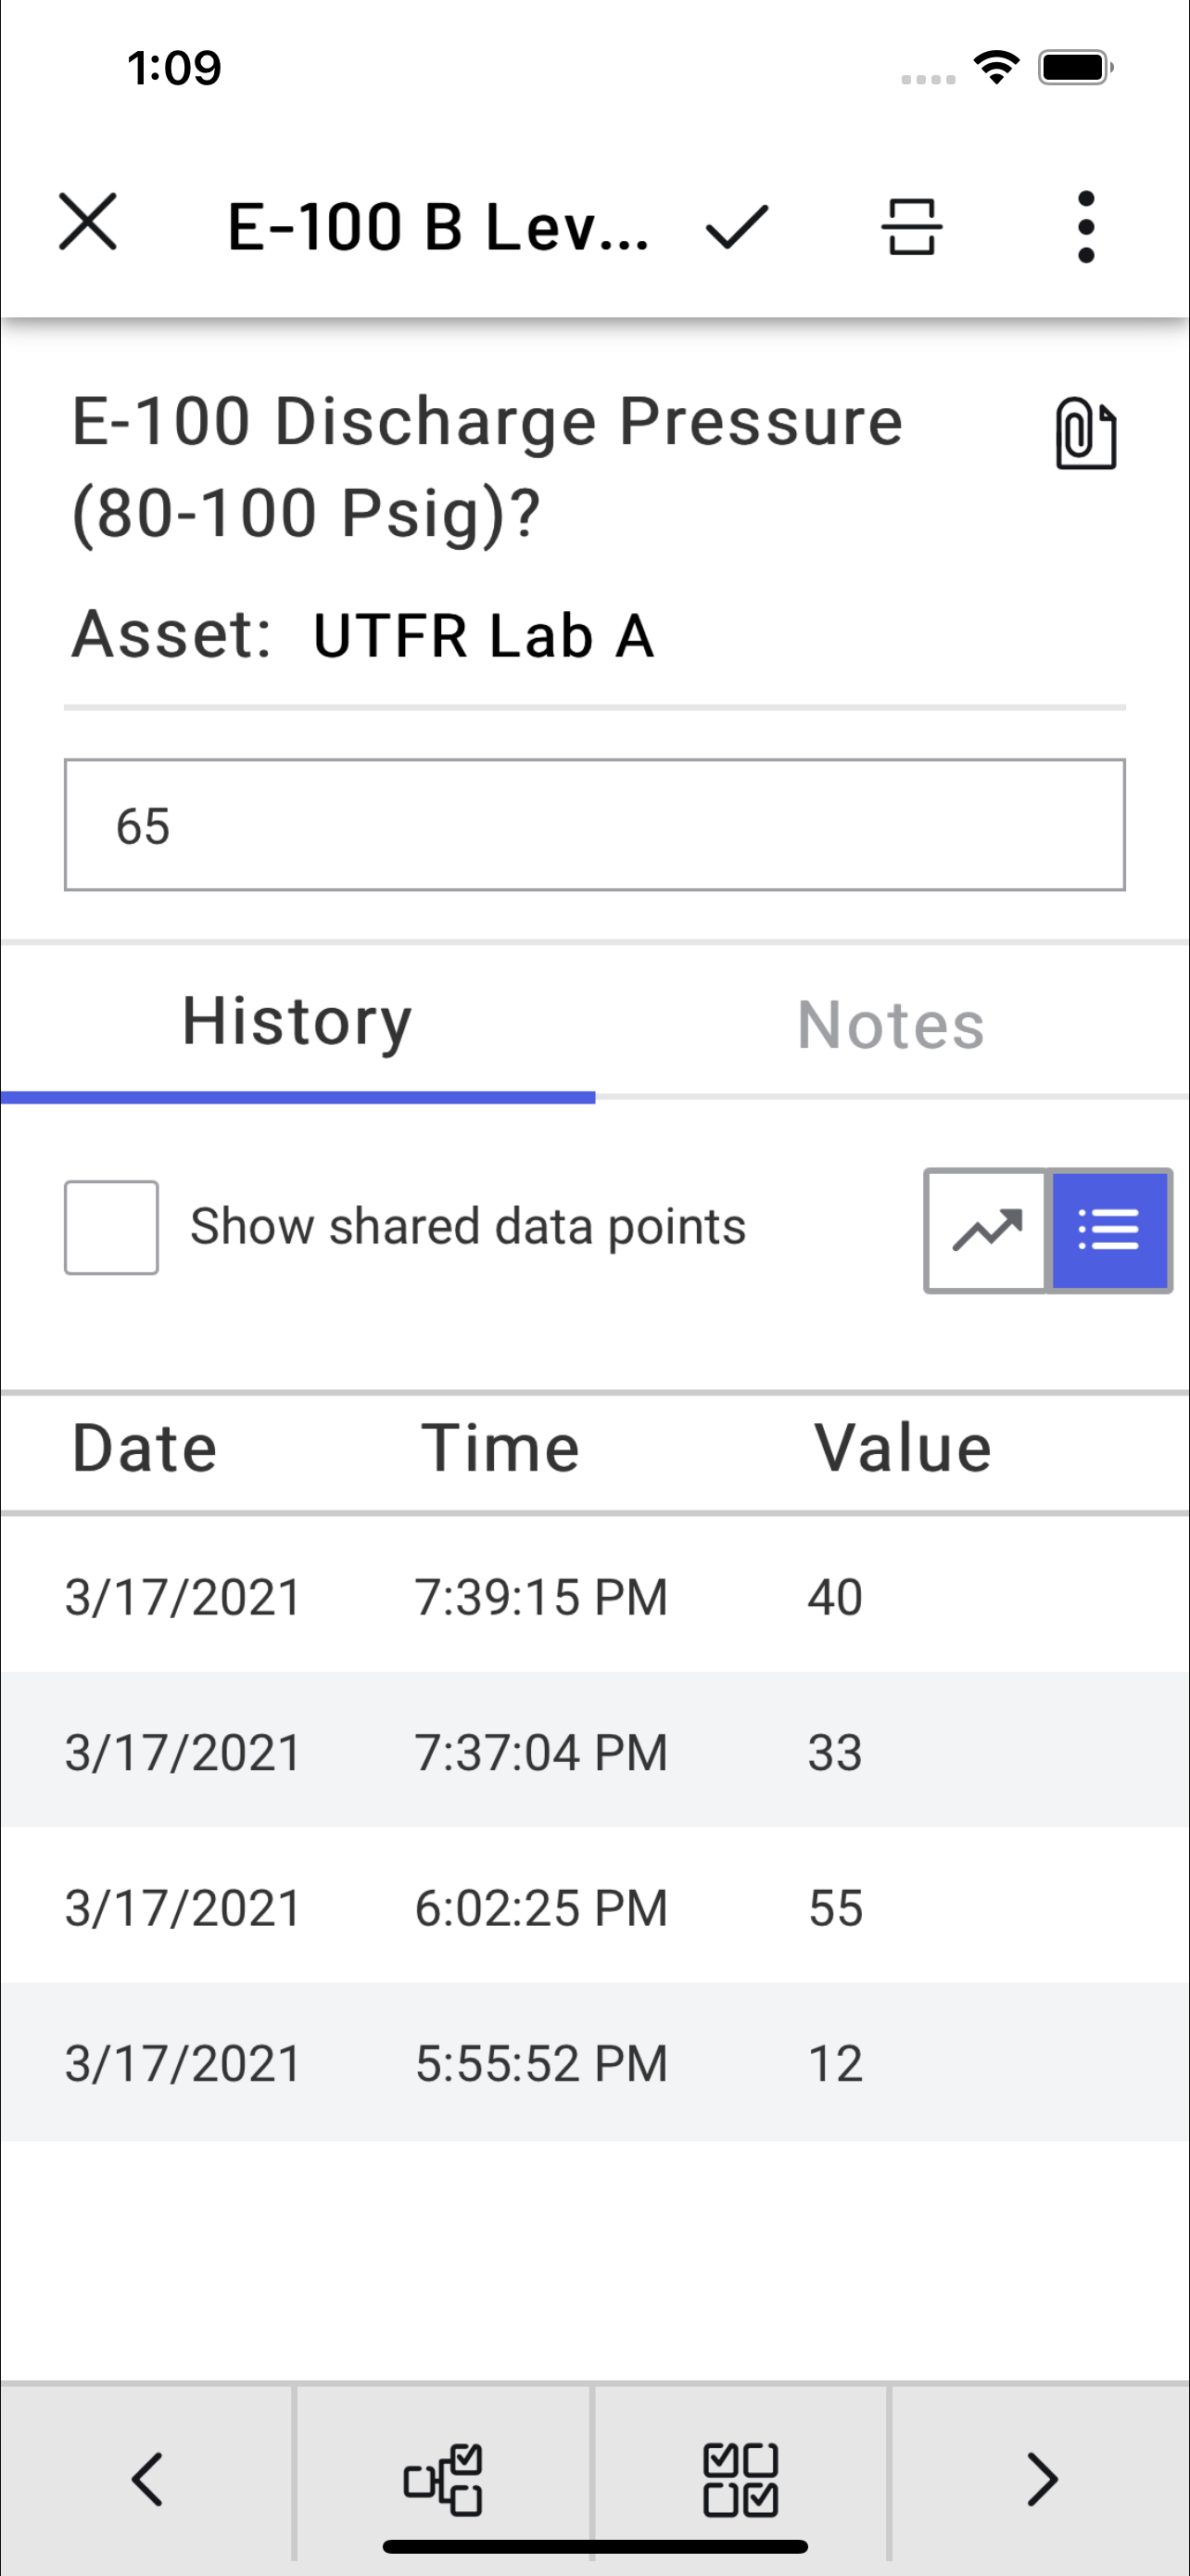
Task: Go to the next question arrow
Action: [x=1041, y=2479]
